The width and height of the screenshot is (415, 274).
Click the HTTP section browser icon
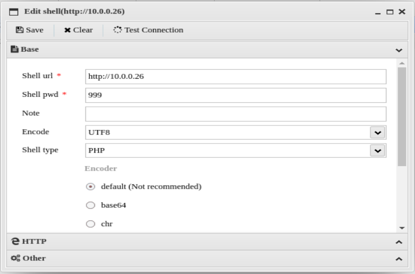tap(16, 241)
